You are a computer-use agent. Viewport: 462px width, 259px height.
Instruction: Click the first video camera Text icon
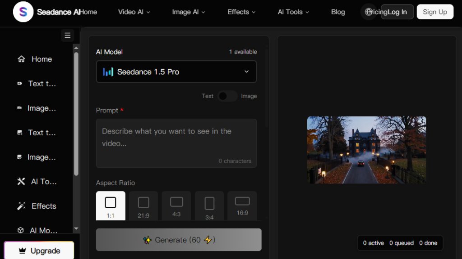coord(20,84)
